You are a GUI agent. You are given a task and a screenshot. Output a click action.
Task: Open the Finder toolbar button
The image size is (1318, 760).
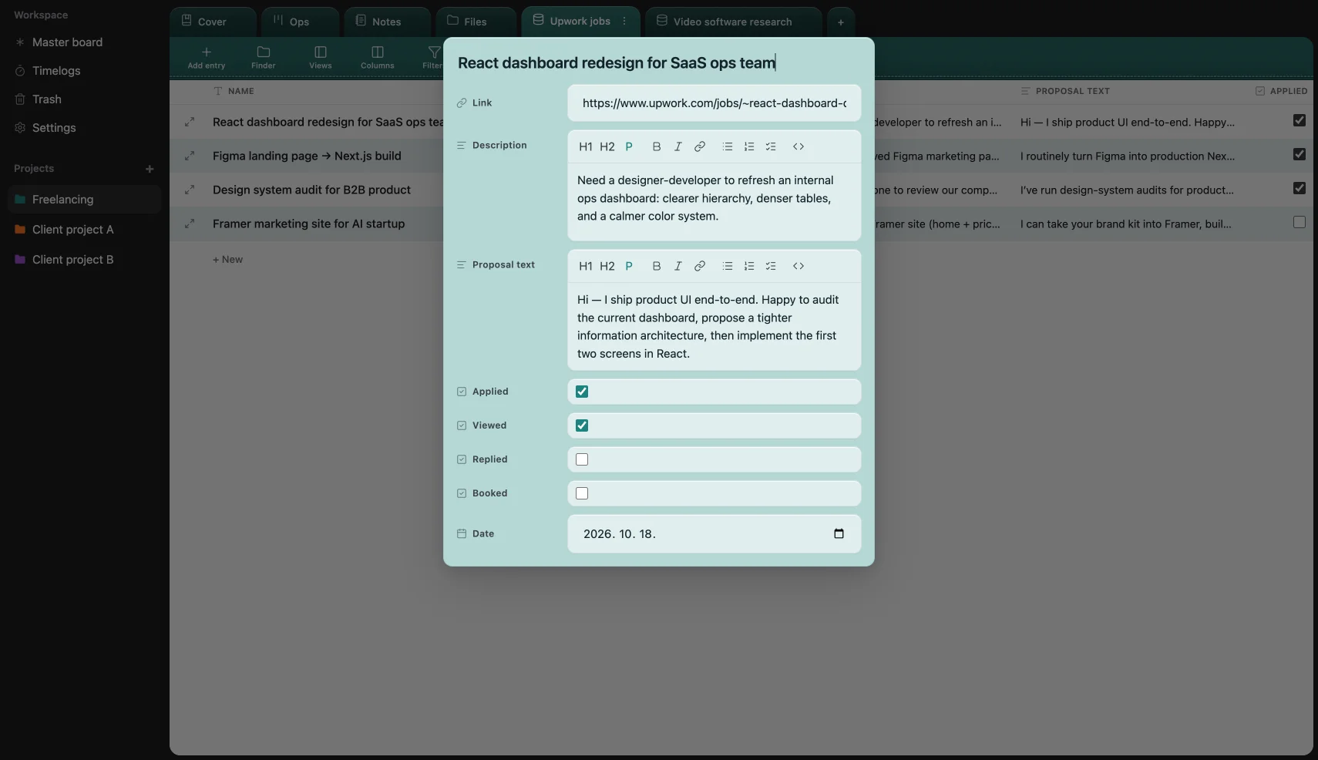pos(264,58)
